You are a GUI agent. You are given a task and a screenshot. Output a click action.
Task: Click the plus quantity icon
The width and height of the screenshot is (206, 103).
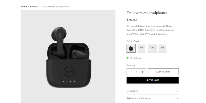point(142,72)
